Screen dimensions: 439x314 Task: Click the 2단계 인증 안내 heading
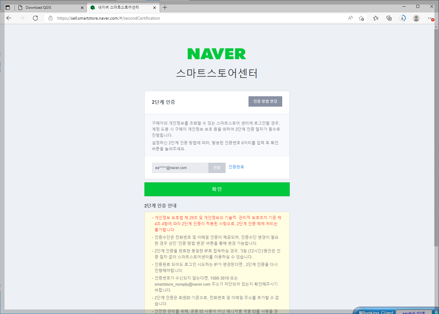point(160,206)
